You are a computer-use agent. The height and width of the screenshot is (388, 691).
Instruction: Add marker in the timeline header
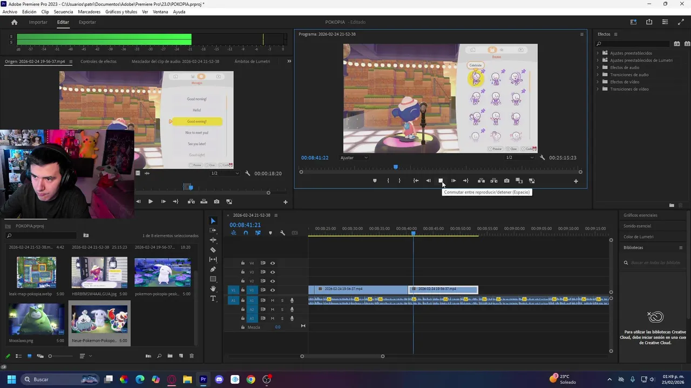(x=270, y=233)
